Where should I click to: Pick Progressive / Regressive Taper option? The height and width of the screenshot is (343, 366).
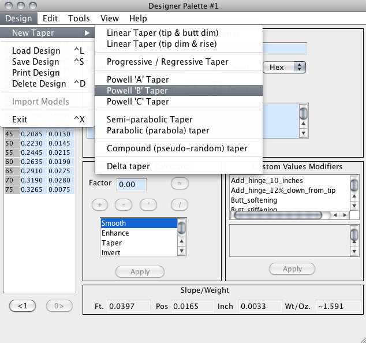(167, 62)
